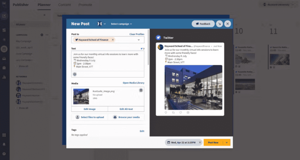Click the hootsuite_image.png media thumbnail
The image size is (300, 160).
(x=81, y=96)
